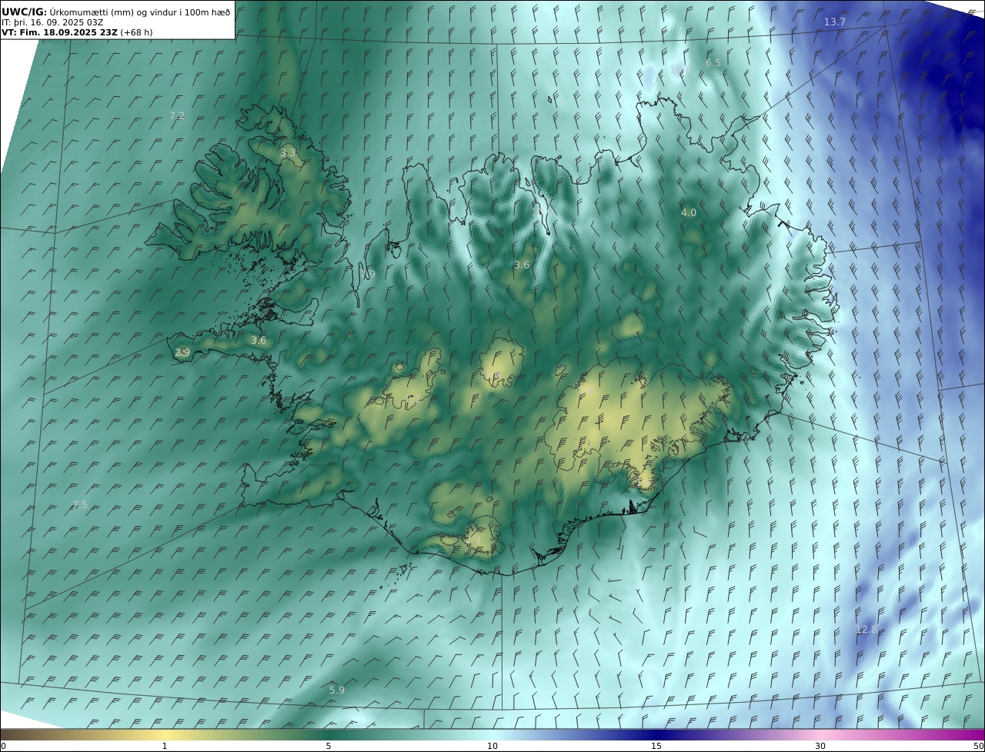Viewport: 985px width, 752px height.
Task: Pick the yellow section of the colorbar
Action: [165, 734]
